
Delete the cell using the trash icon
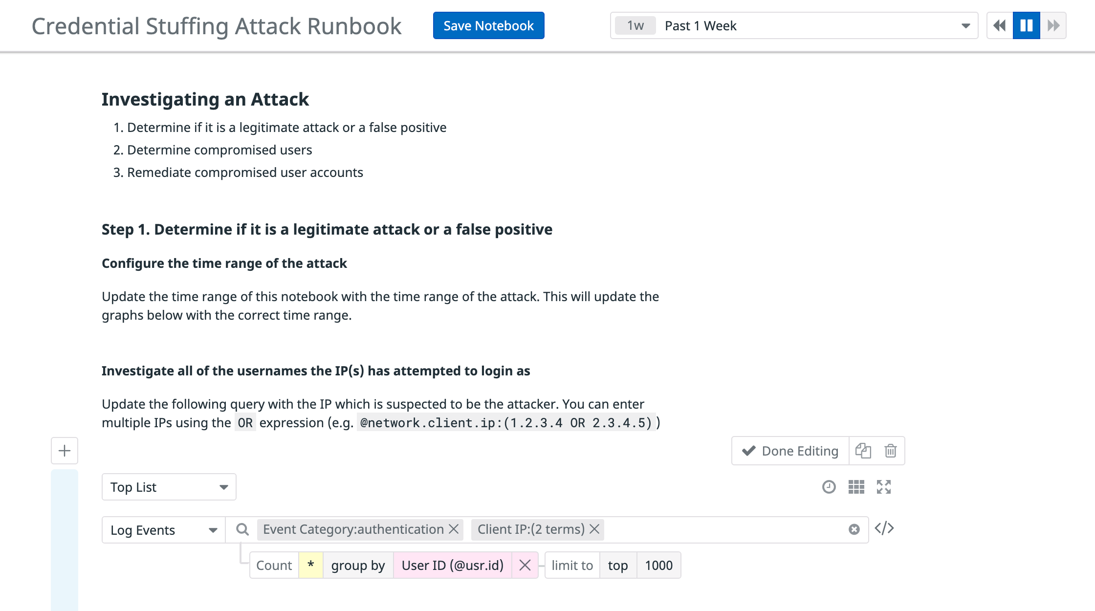890,451
